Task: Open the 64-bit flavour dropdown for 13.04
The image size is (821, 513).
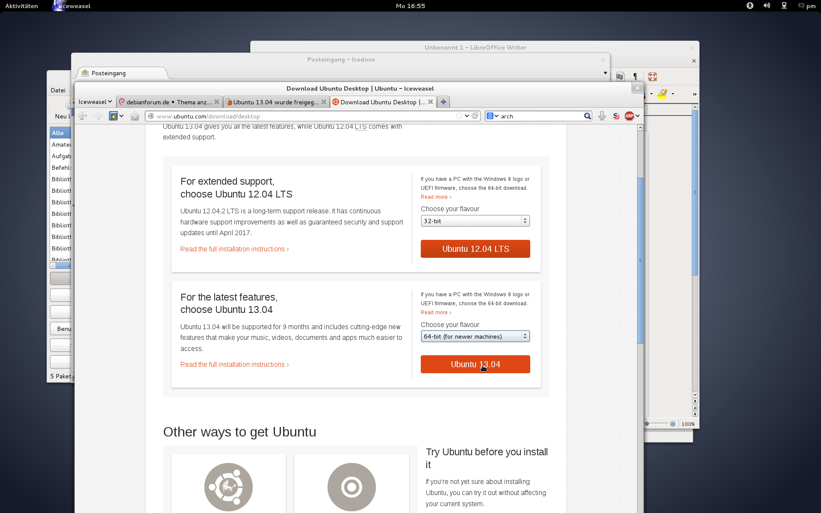Action: (475, 336)
